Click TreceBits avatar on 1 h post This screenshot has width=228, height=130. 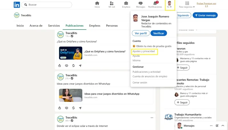tap(60, 35)
